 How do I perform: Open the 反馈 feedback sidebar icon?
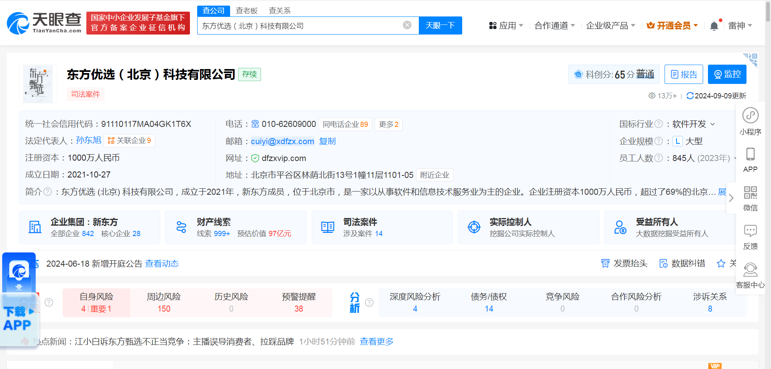pyautogui.click(x=751, y=236)
